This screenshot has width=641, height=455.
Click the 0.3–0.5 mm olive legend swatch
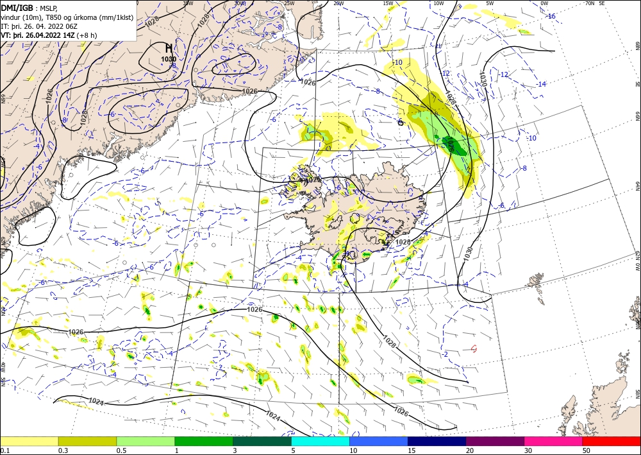pyautogui.click(x=87, y=441)
